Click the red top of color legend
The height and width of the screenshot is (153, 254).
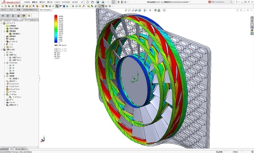(x=56, y=16)
